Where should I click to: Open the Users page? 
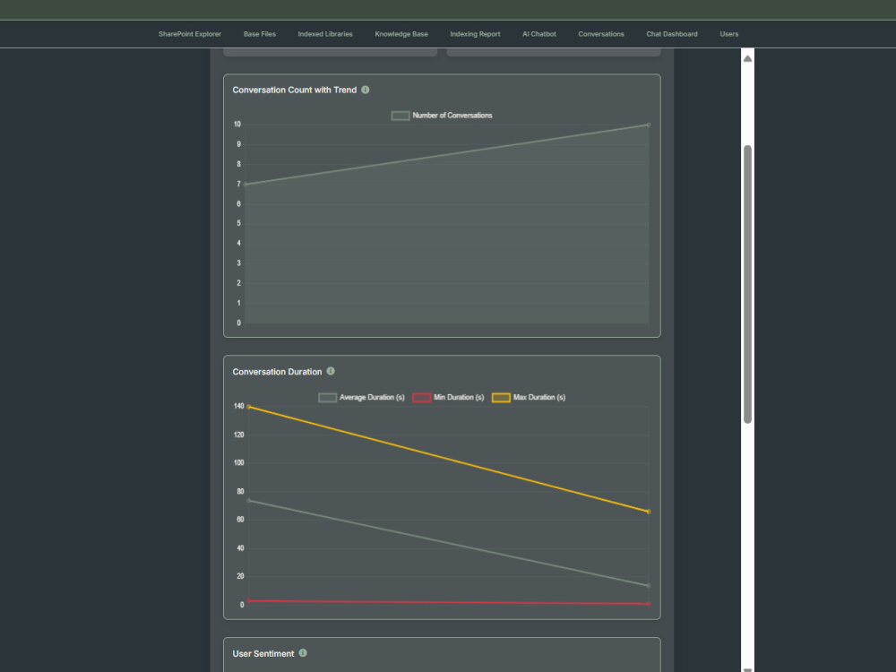[729, 34]
